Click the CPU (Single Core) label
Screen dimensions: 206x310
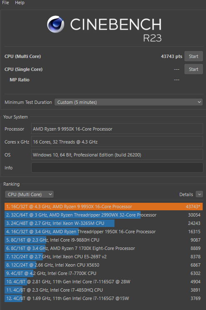coord(23,69)
